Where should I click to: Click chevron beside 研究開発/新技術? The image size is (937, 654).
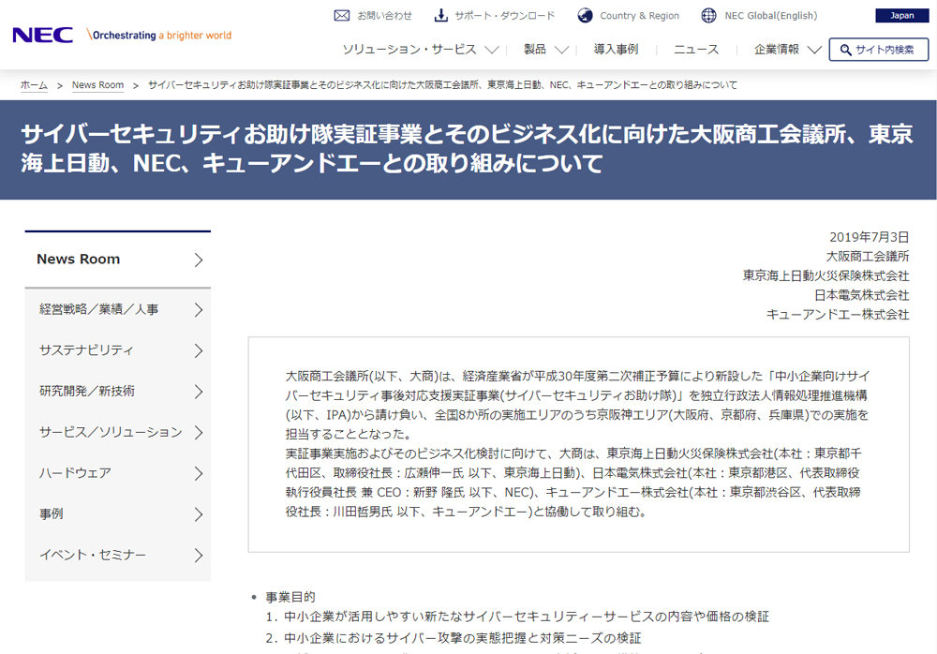tap(199, 392)
